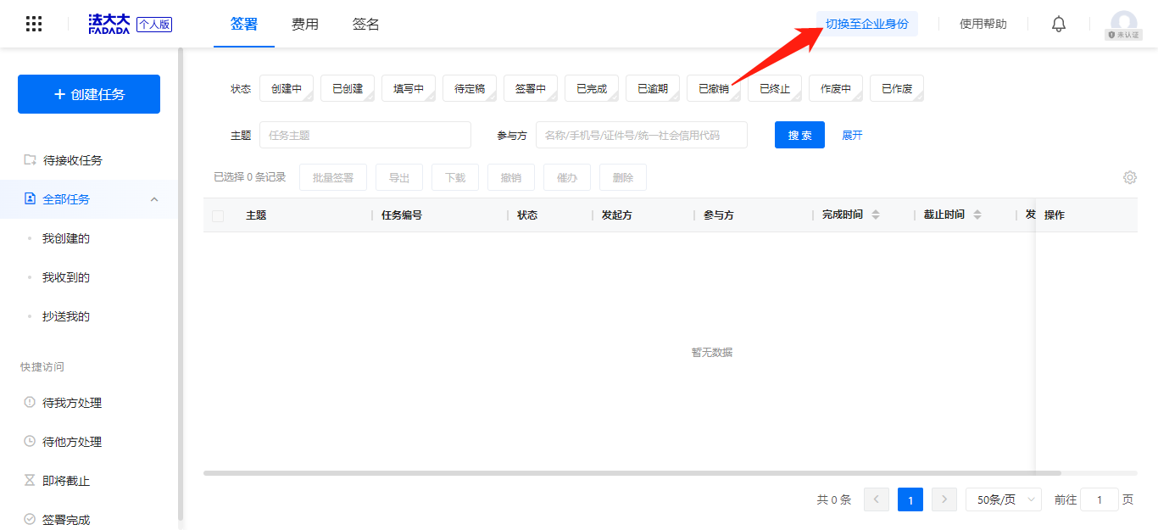This screenshot has width=1158, height=530.
Task: Click the FADADA logo
Action: (x=109, y=24)
